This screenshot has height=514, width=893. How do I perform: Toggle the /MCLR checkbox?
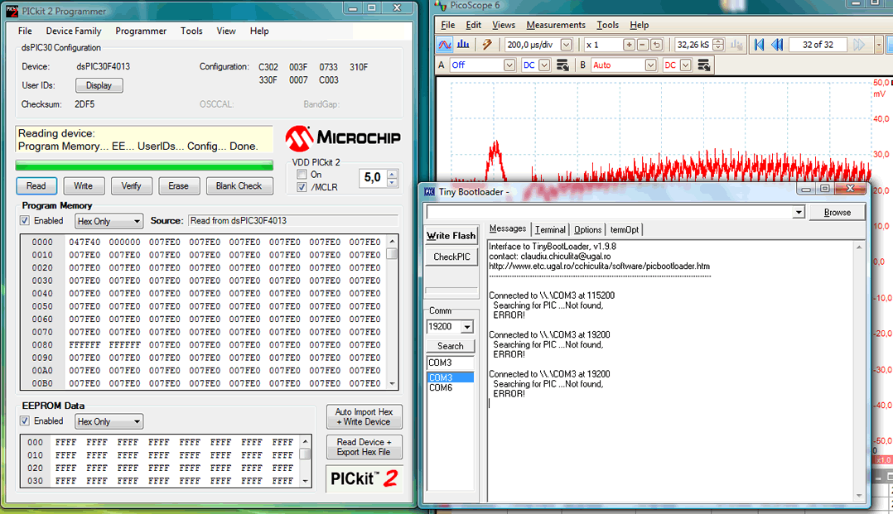(x=302, y=187)
